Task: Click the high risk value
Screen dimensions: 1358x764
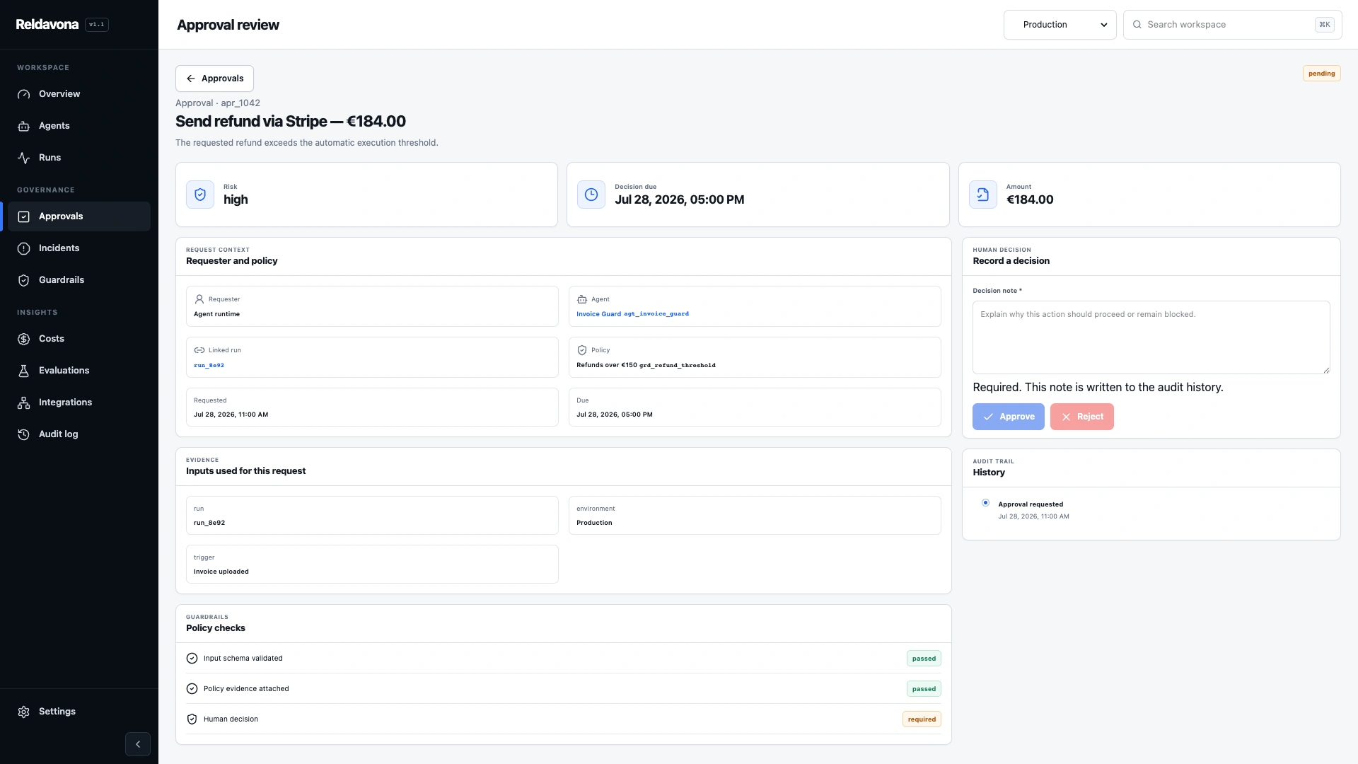Action: [x=236, y=199]
